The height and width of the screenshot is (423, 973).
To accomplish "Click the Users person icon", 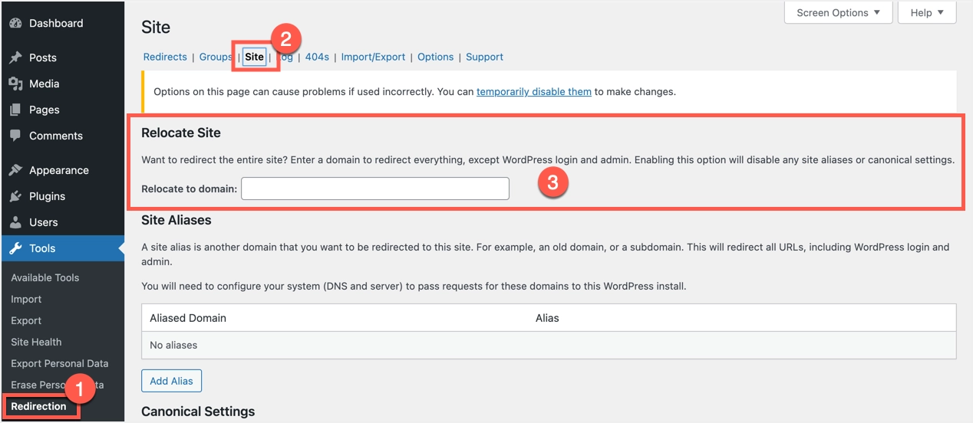I will tap(15, 222).
